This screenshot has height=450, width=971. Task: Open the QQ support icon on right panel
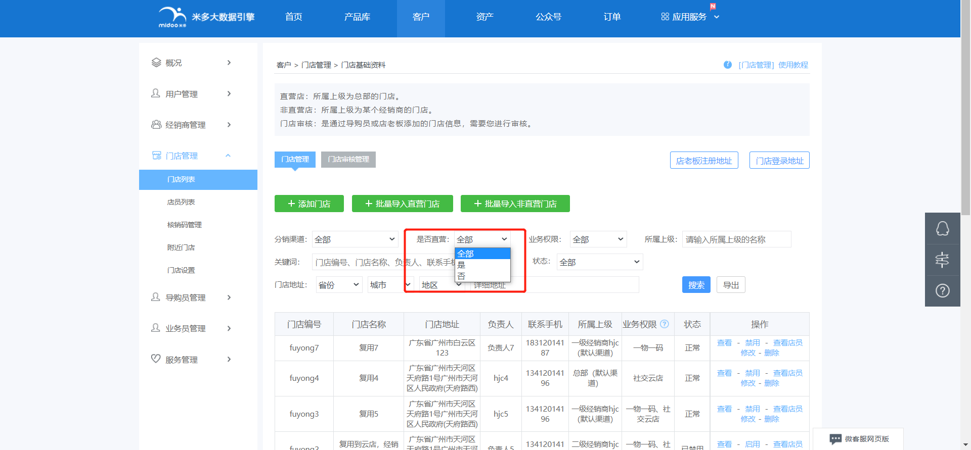tap(943, 228)
